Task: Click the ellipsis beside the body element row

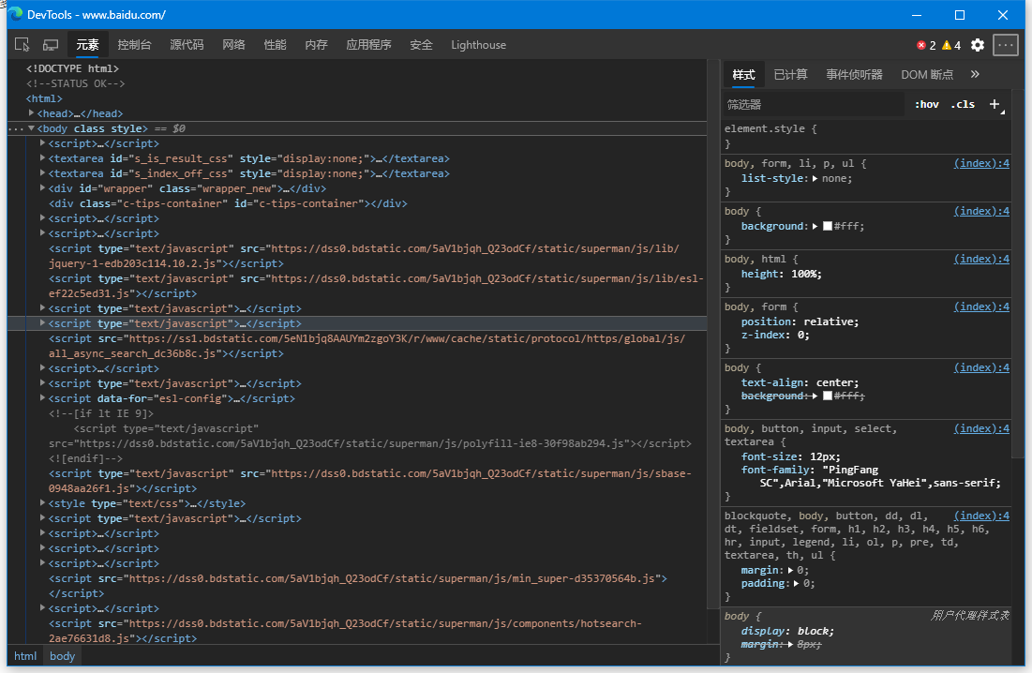Action: (x=16, y=129)
